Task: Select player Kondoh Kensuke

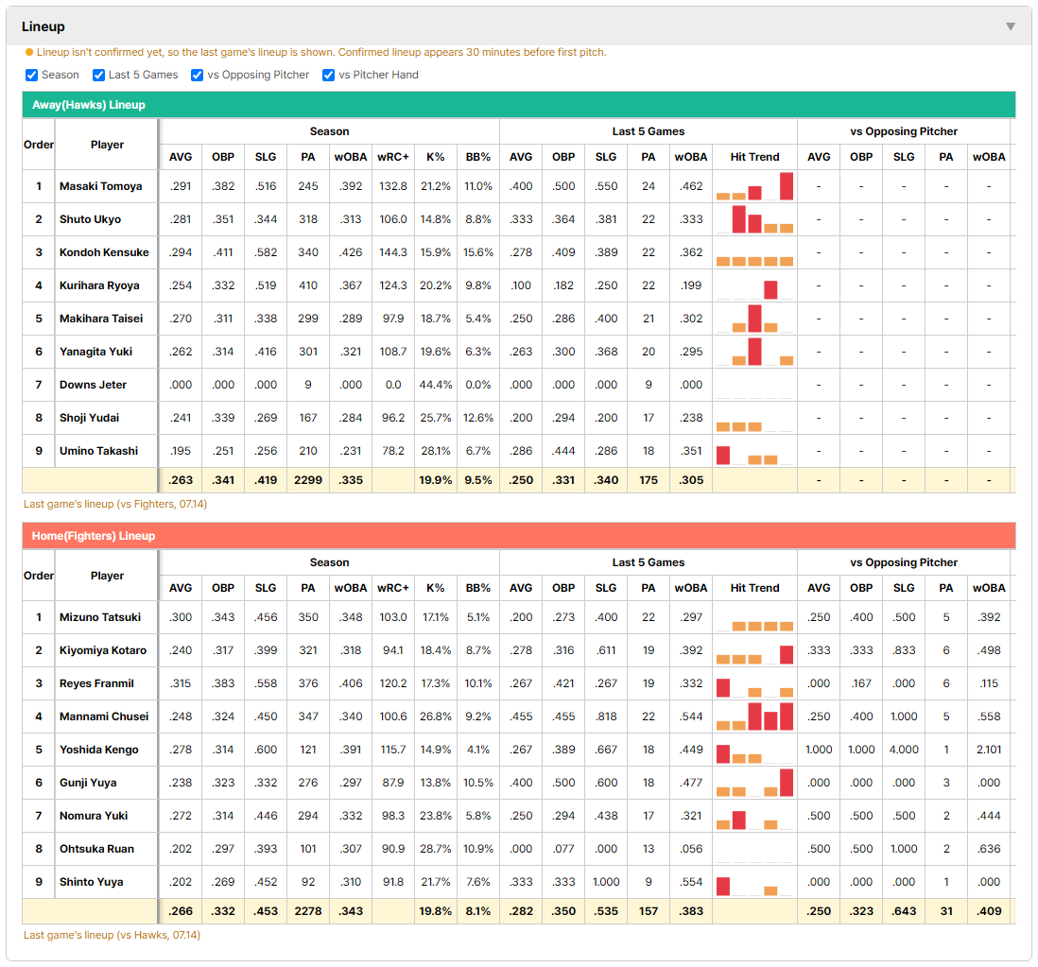Action: pos(104,252)
